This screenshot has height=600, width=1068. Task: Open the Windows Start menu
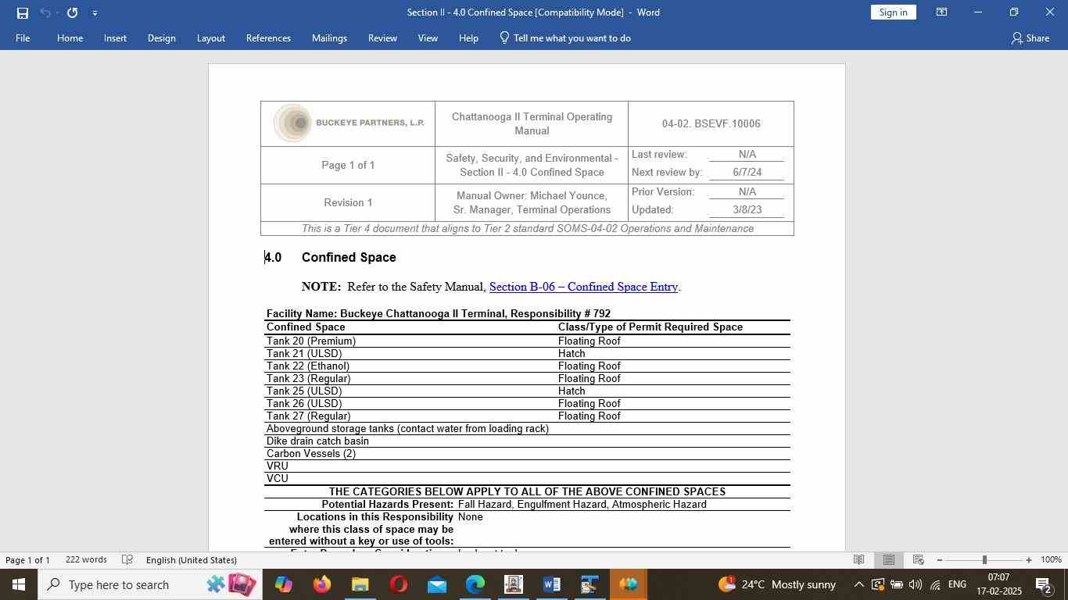point(19,584)
